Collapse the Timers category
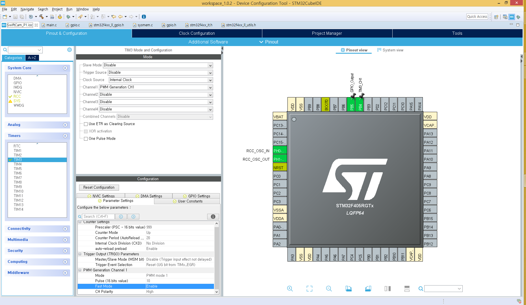 click(x=65, y=136)
